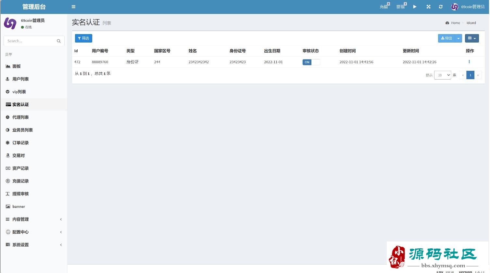490x273 pixels.
Task: Open the 69coin管理员 user menu in the header
Action: coord(468,6)
